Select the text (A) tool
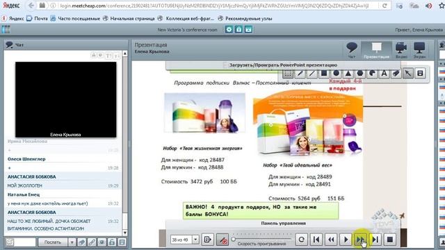Screen dimensions: 445x250 tap(384, 74)
